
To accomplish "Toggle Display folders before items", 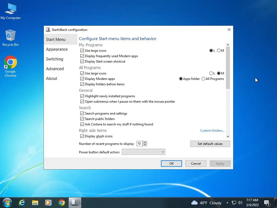I will click(x=82, y=84).
